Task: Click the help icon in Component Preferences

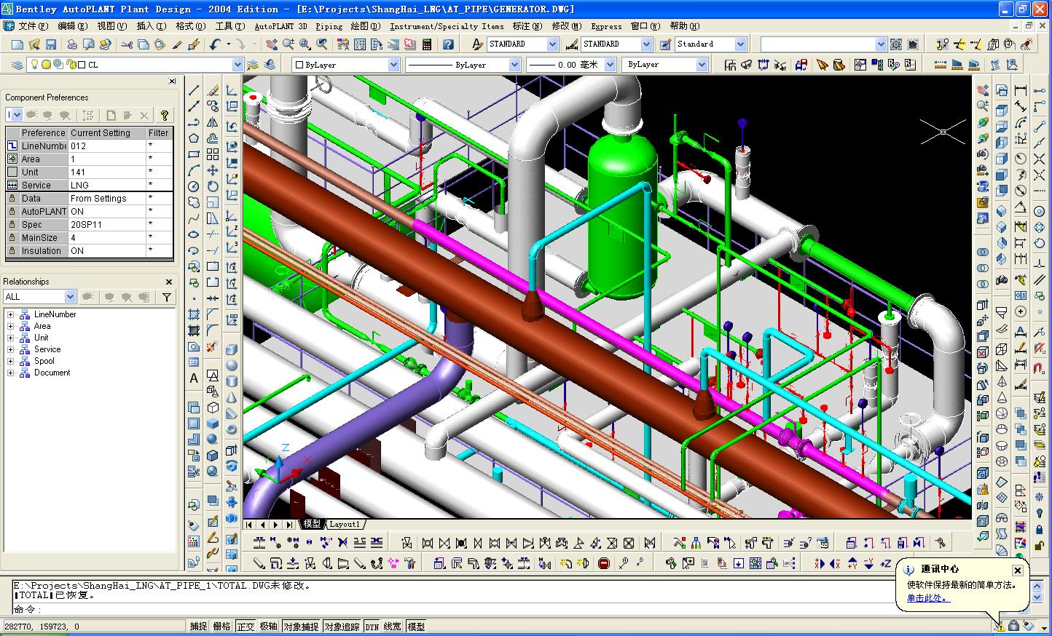Action: pos(165,115)
